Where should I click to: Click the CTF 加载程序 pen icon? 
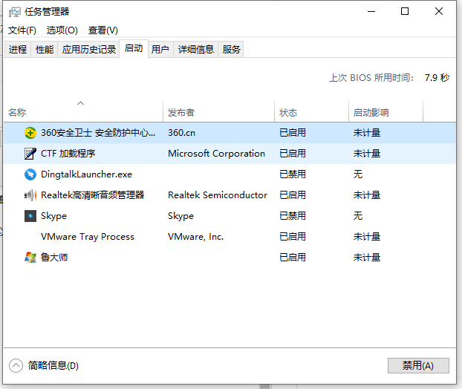coord(30,154)
